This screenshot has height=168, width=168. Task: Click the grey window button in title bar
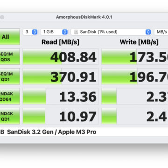[x=2, y=17]
